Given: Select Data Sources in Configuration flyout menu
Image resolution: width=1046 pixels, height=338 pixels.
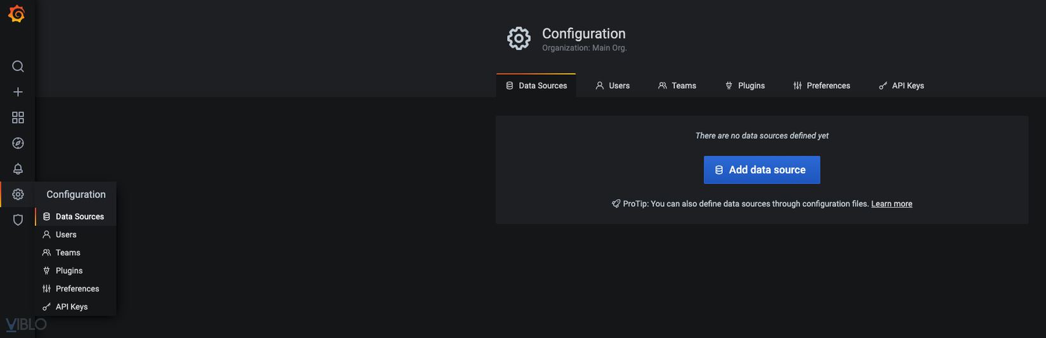Looking at the screenshot, I should (79, 216).
